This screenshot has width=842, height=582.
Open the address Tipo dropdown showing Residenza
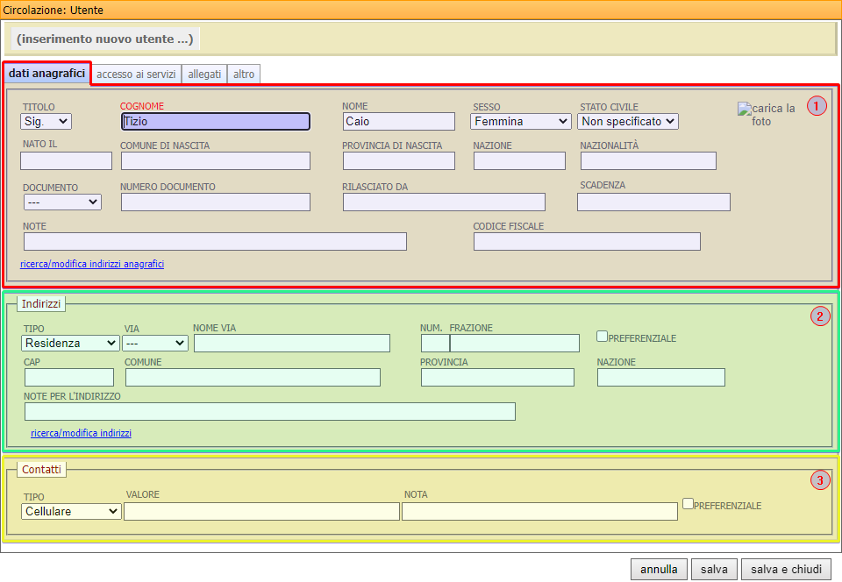(71, 344)
